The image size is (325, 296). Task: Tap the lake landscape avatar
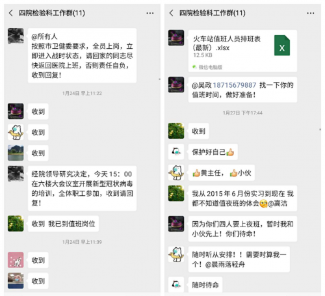point(16,153)
